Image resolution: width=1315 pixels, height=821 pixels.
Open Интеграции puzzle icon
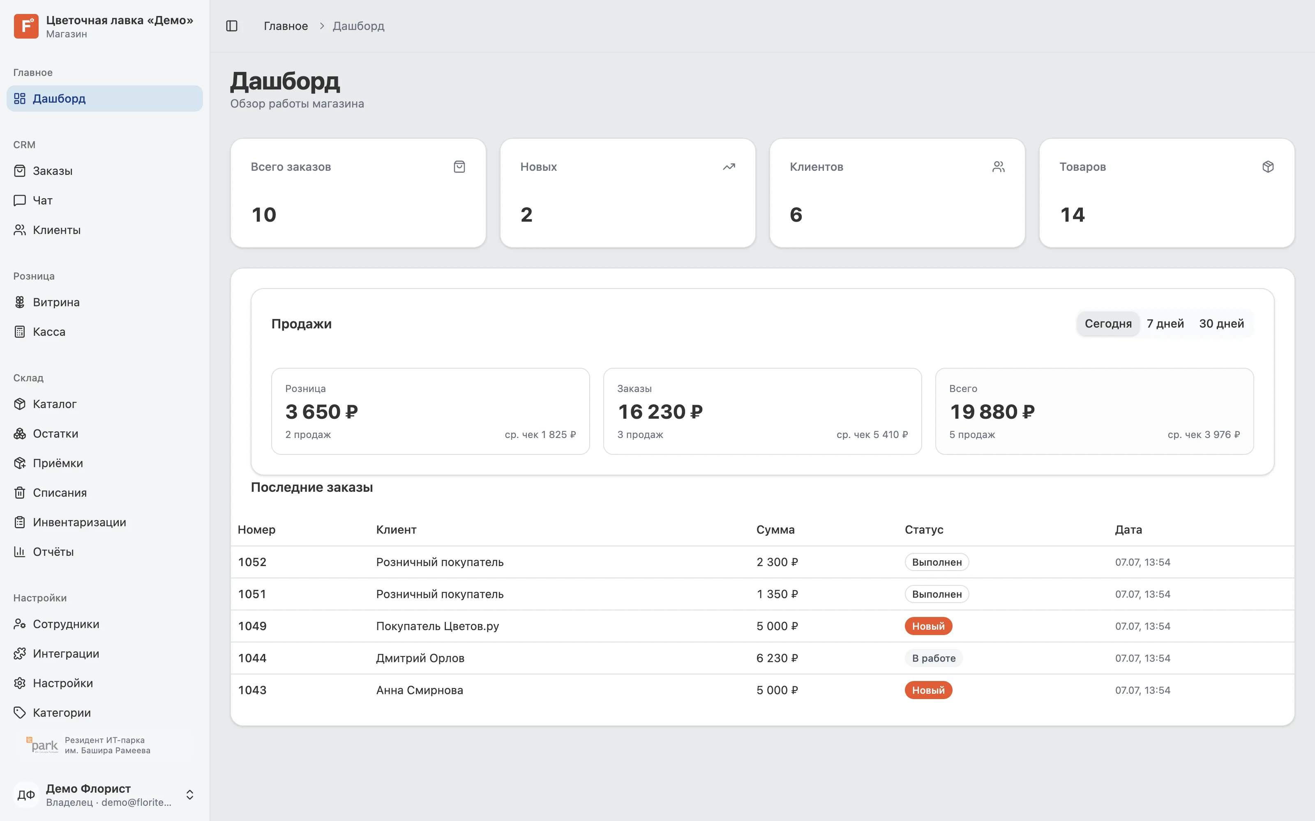(20, 654)
